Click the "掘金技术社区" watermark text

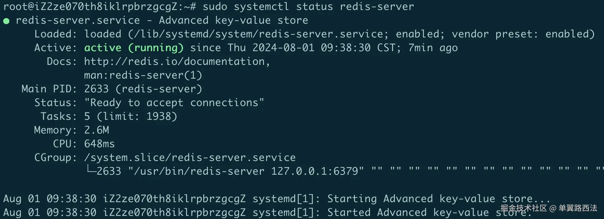pyautogui.click(x=524, y=208)
